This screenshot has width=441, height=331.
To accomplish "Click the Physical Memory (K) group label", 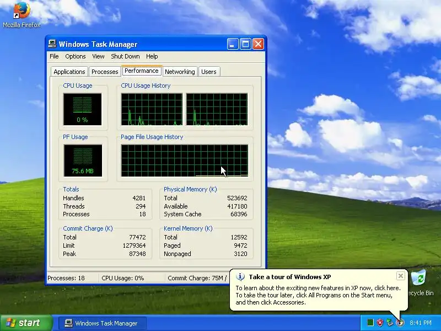I will coord(190,189).
